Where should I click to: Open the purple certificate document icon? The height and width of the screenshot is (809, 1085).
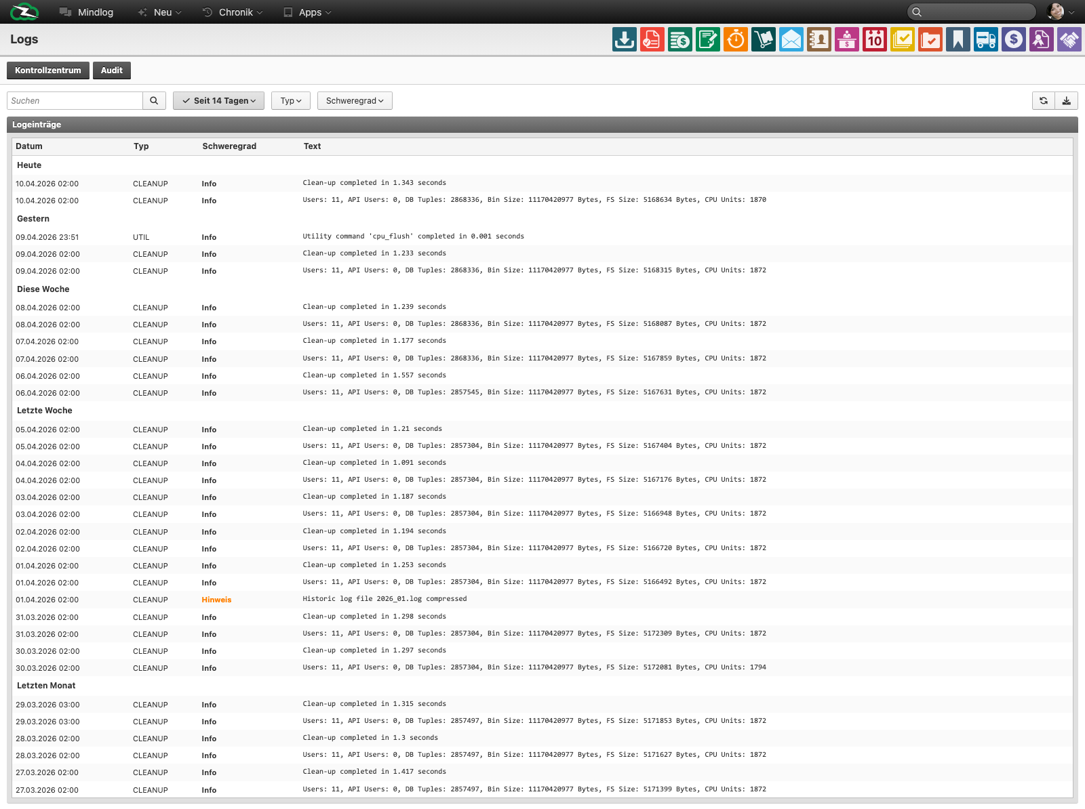pyautogui.click(x=1041, y=39)
